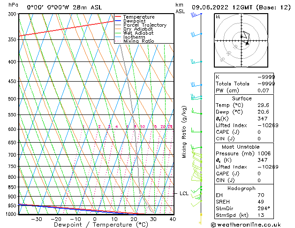Click the storm motion arrow in hodograph
Viewport: 295px width, 228px height.
coord(246,43)
